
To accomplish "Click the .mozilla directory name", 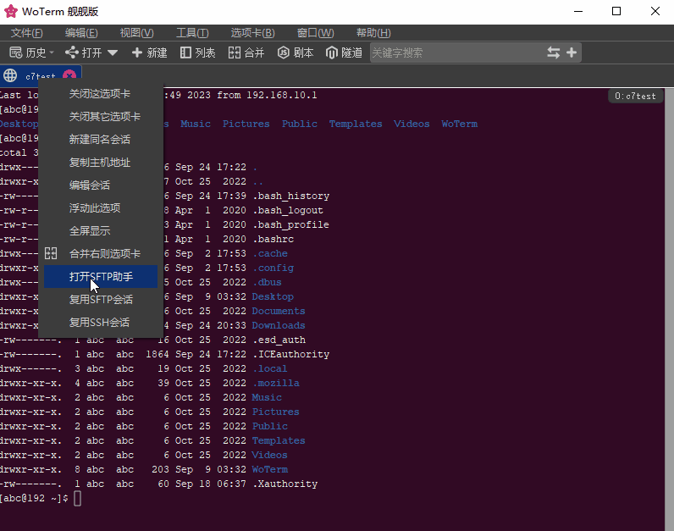I will point(276,383).
